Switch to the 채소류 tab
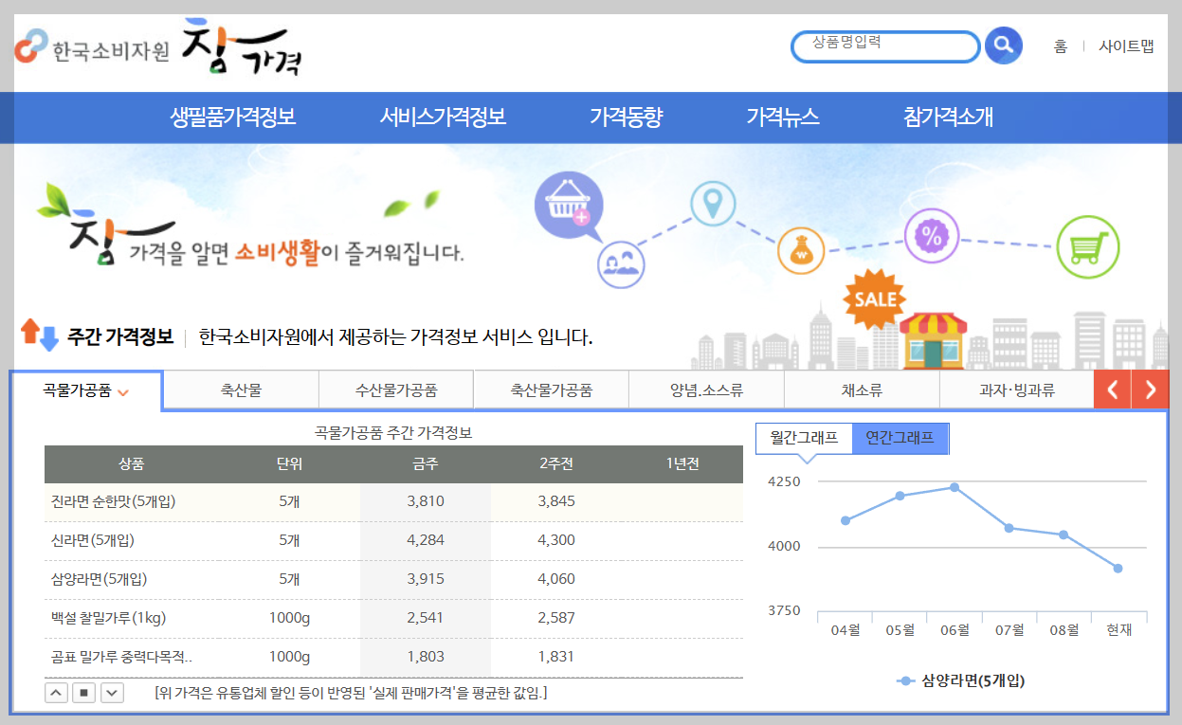 click(x=862, y=390)
